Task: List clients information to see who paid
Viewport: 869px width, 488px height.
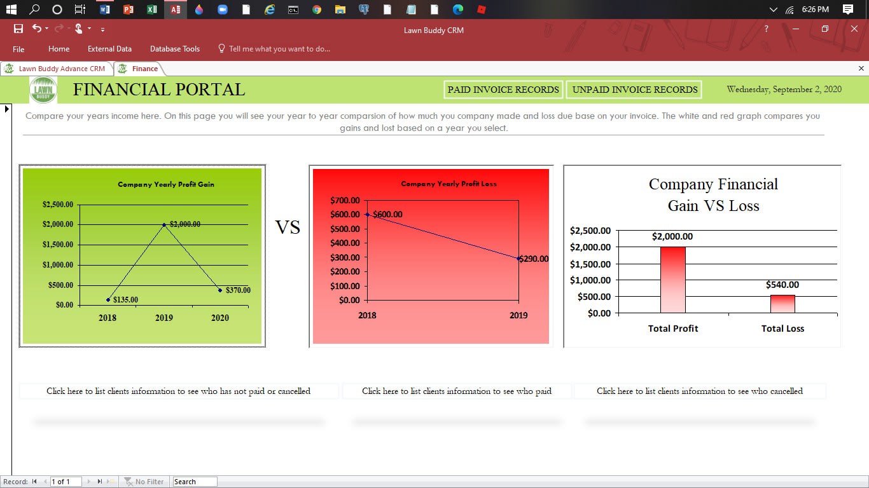Action: click(x=457, y=391)
